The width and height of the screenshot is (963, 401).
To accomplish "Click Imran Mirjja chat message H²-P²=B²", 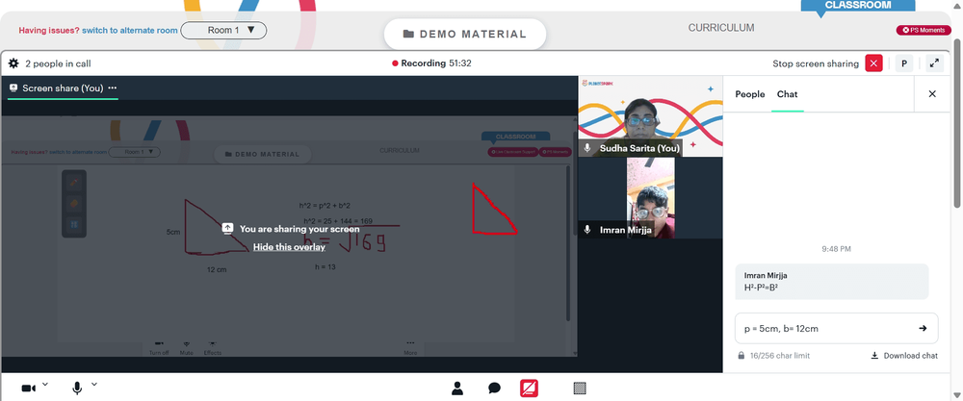I will [832, 282].
